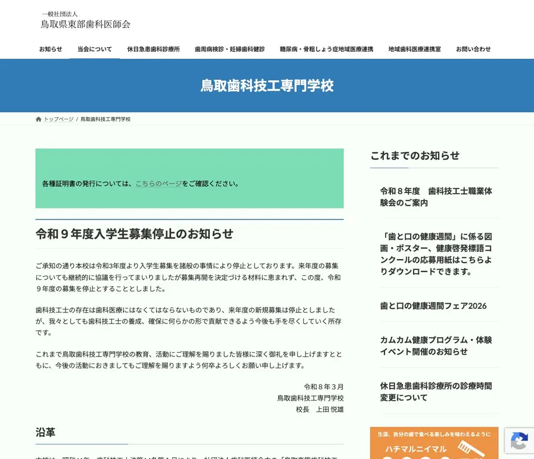The height and width of the screenshot is (459, 534).
Task: Open 休日急患歯科診療所の診療時間変更について news item
Action: pos(436,392)
